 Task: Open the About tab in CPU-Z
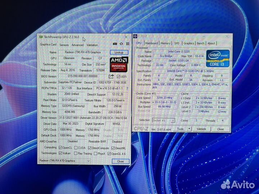[x=211, y=43]
